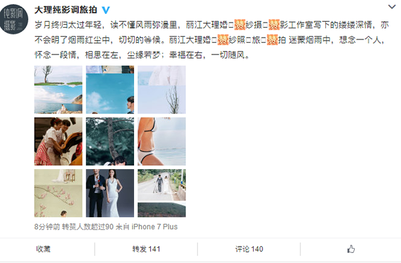401x263 pixels.
Task: Open 评论 140 comments
Action: pyautogui.click(x=249, y=249)
